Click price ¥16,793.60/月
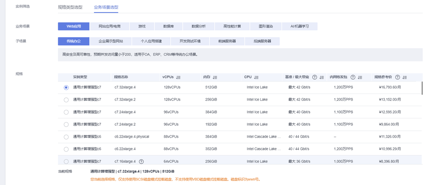Screen dimensions: 438x185 [x=390, y=87]
